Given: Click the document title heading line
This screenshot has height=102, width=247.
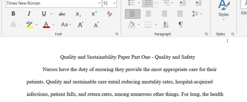Looking at the screenshot, I should 128,57.
